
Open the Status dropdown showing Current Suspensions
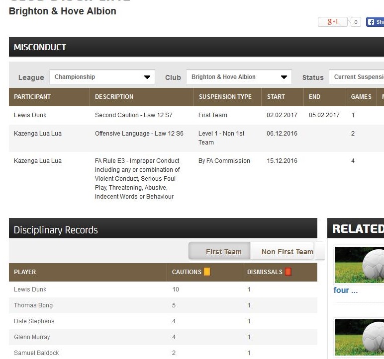pos(357,77)
